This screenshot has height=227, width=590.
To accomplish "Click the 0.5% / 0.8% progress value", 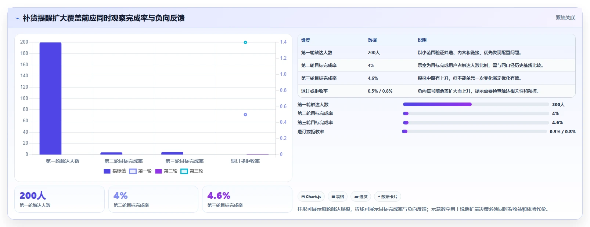I will (x=562, y=132).
